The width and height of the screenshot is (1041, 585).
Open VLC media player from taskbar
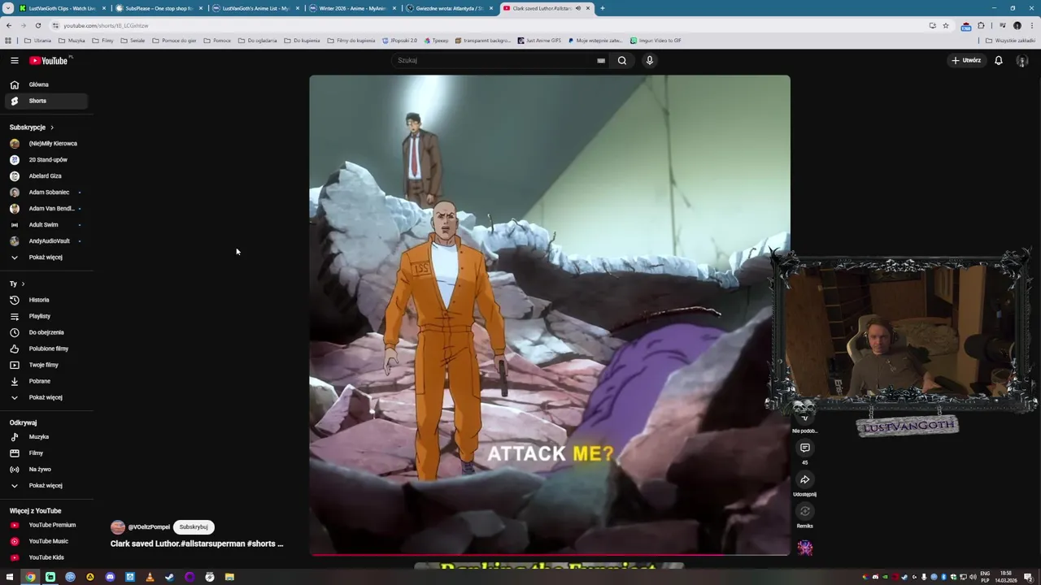(x=150, y=577)
